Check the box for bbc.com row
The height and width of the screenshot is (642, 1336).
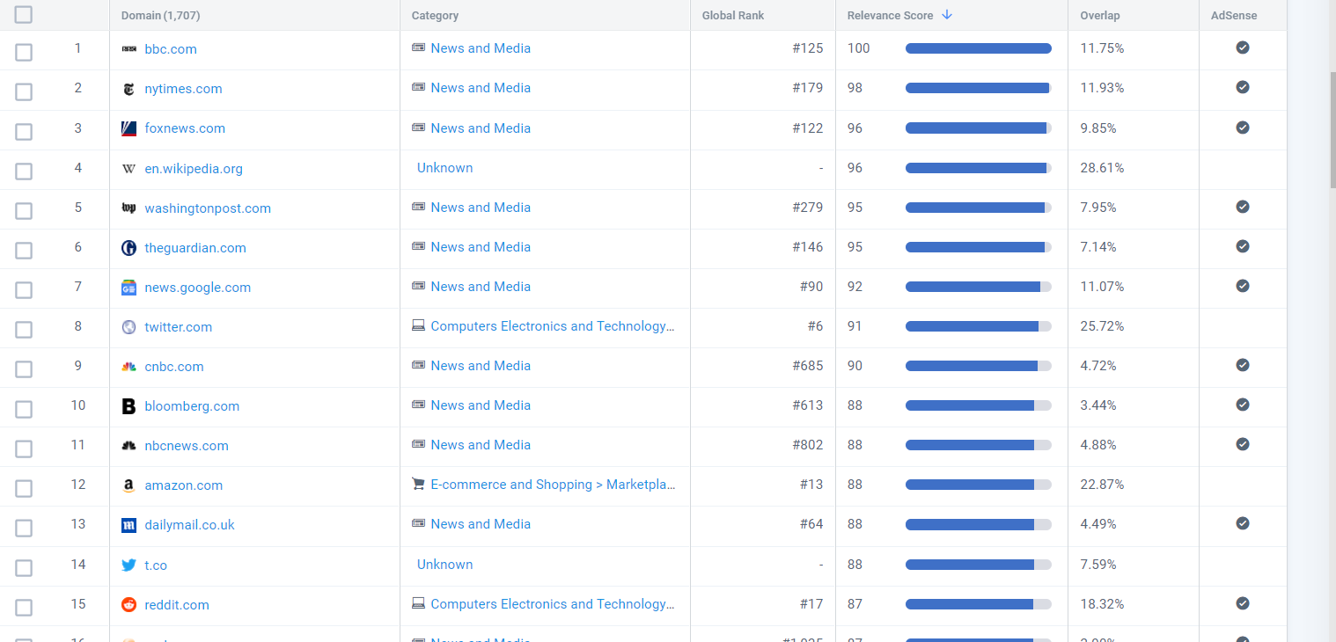[x=24, y=52]
